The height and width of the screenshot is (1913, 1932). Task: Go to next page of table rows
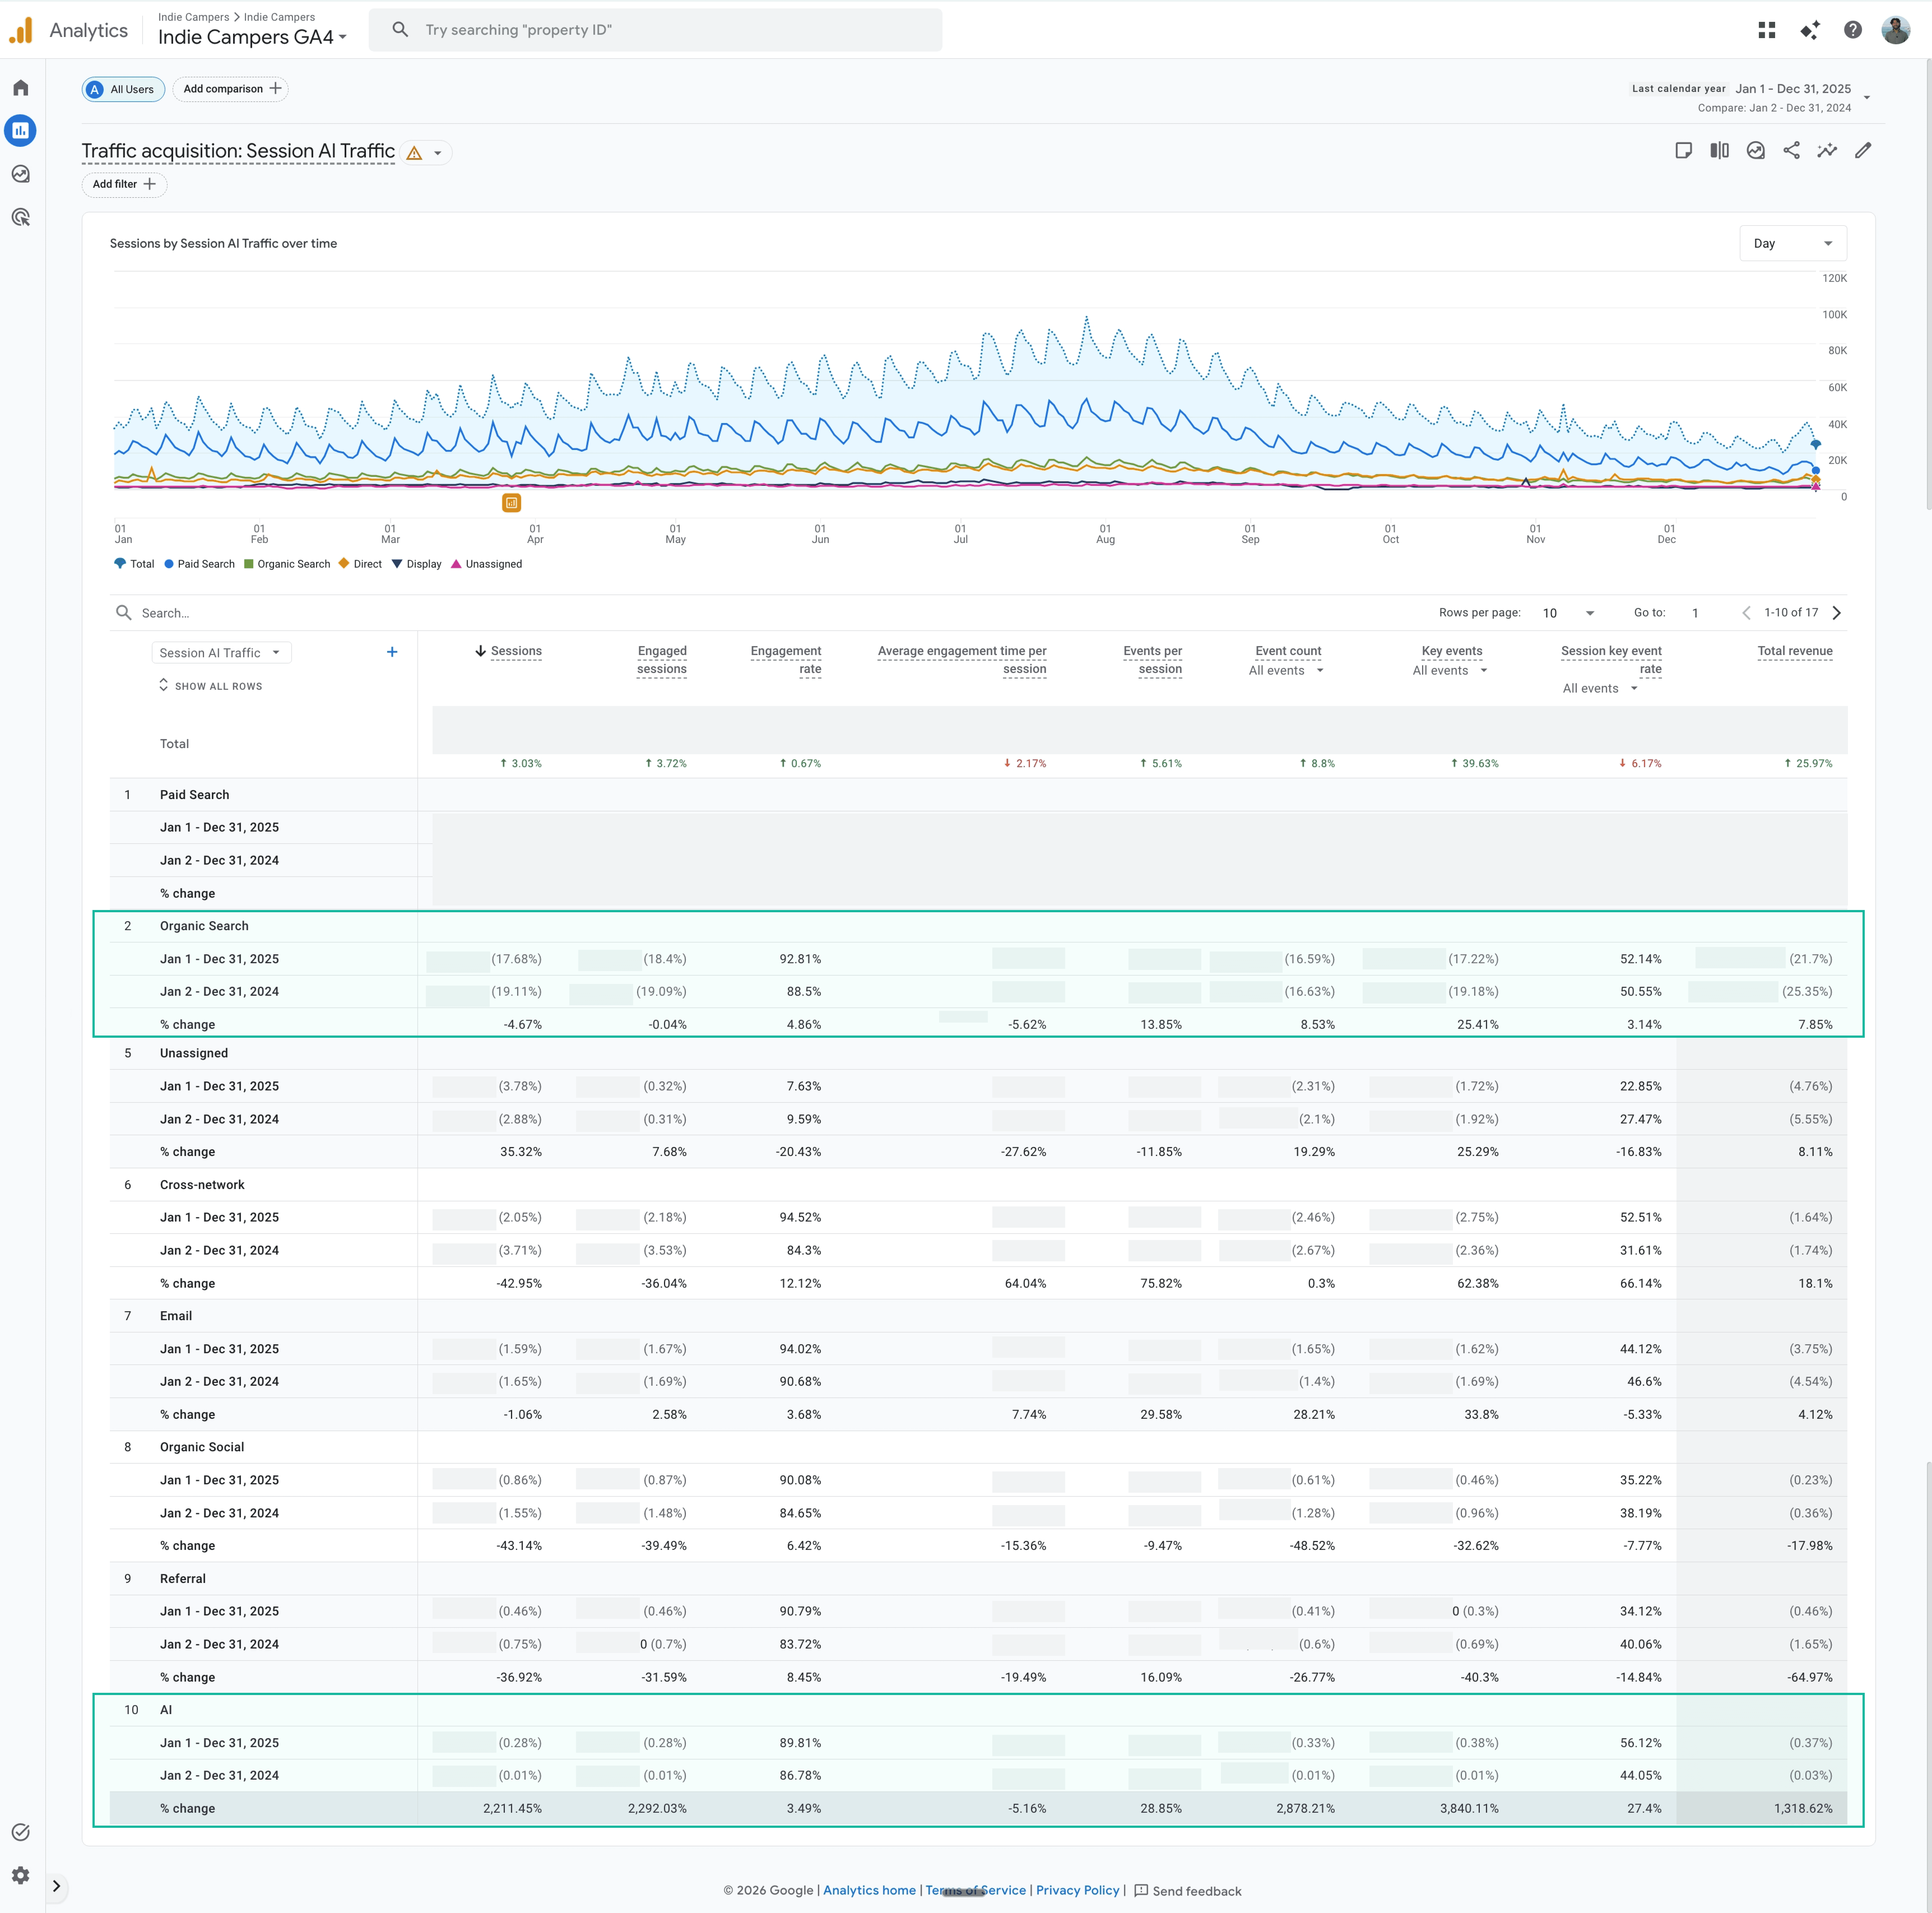click(x=1837, y=613)
